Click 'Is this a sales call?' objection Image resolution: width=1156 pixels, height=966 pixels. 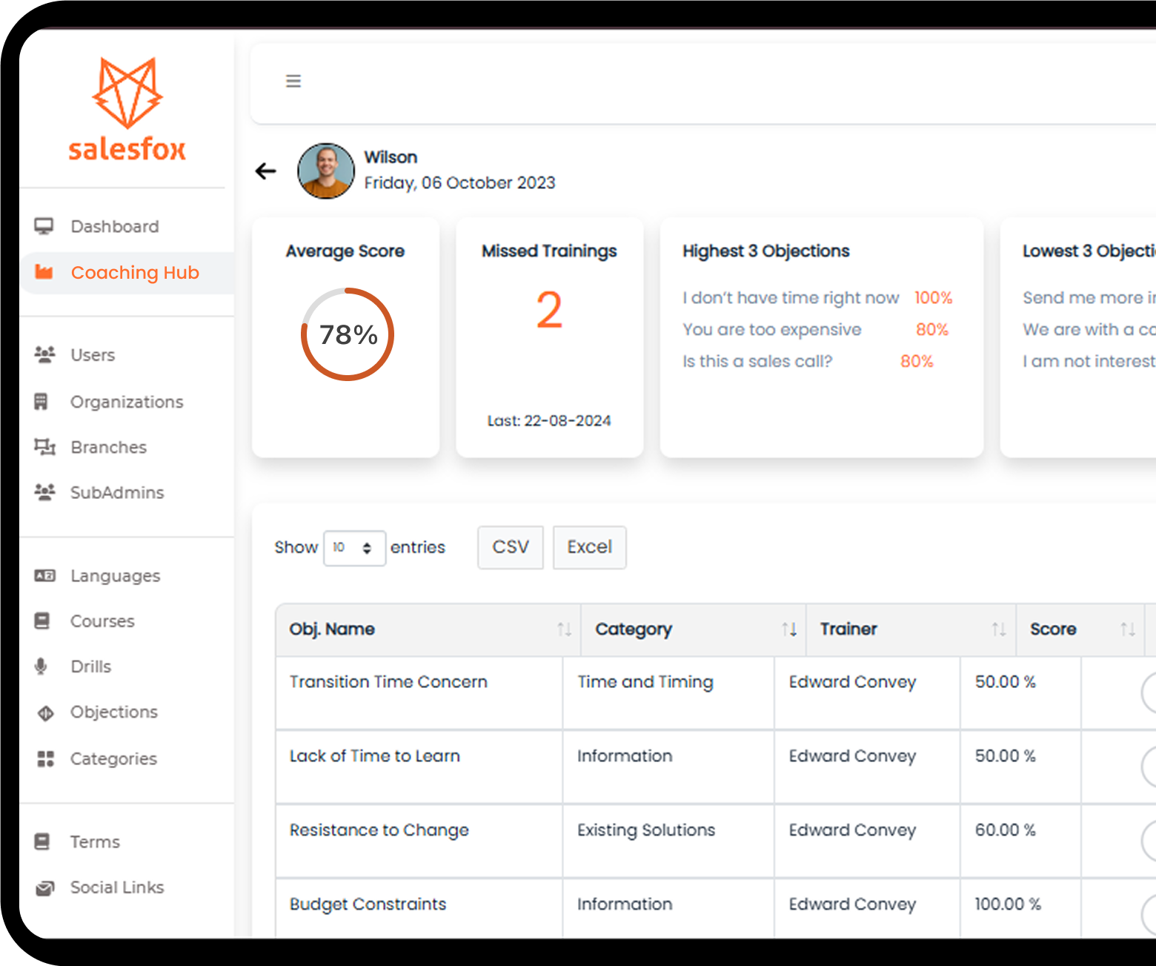pyautogui.click(x=757, y=361)
